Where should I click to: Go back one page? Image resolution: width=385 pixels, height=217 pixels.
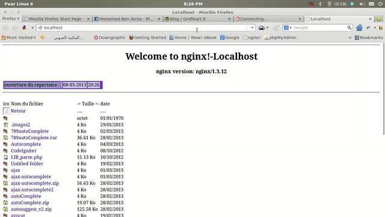(5, 28)
